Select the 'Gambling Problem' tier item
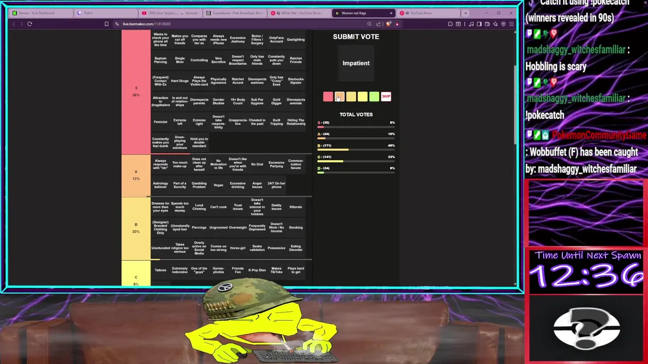Image resolution: width=648 pixels, height=364 pixels. (199, 185)
